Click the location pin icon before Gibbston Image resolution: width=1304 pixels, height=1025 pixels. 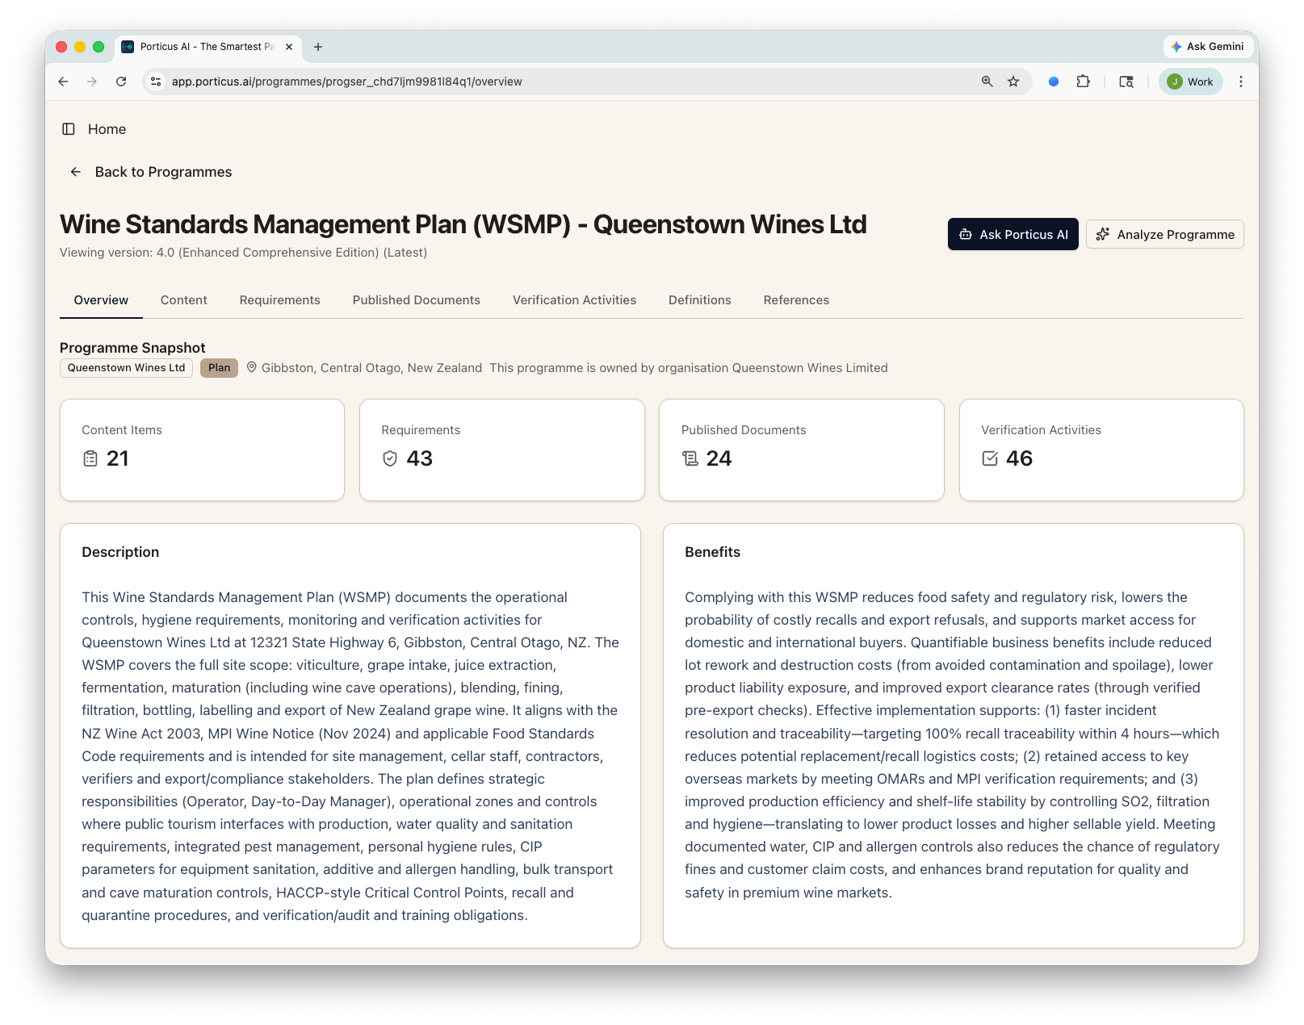click(252, 367)
